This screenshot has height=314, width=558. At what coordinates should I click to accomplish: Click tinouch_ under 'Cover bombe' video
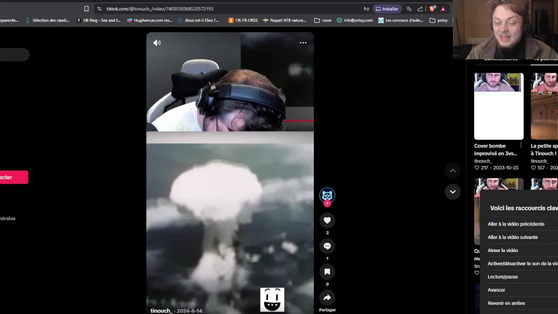pyautogui.click(x=483, y=161)
